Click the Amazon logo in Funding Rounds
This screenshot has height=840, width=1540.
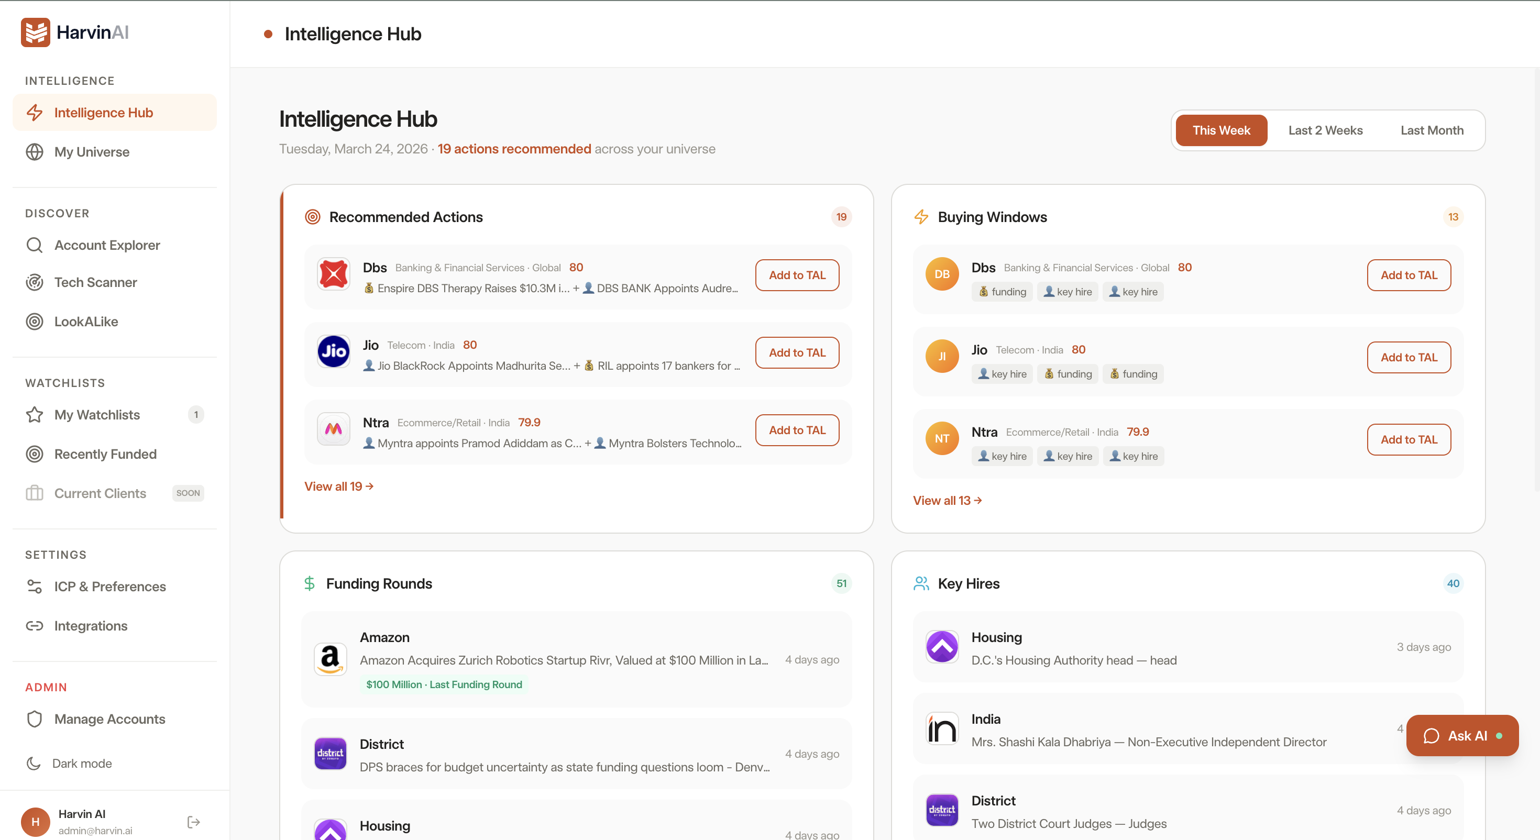click(331, 659)
